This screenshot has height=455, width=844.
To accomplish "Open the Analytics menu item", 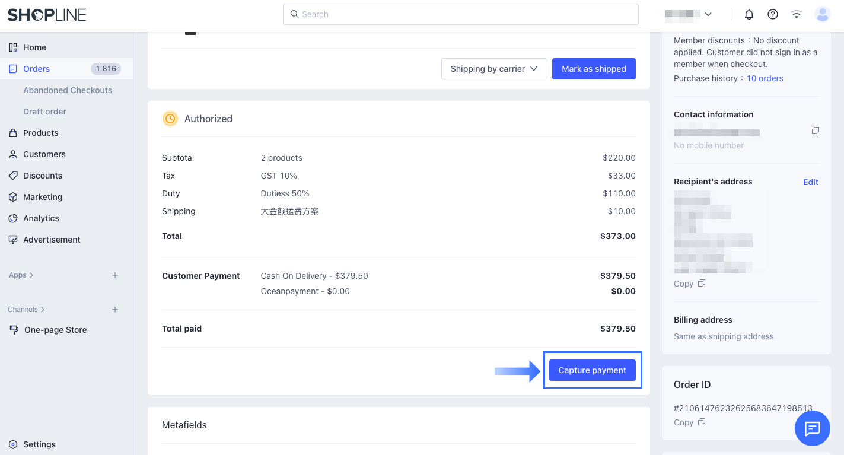I will 41,218.
